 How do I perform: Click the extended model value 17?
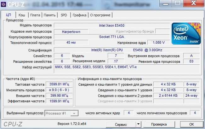pyautogui.click(x=116, y=61)
